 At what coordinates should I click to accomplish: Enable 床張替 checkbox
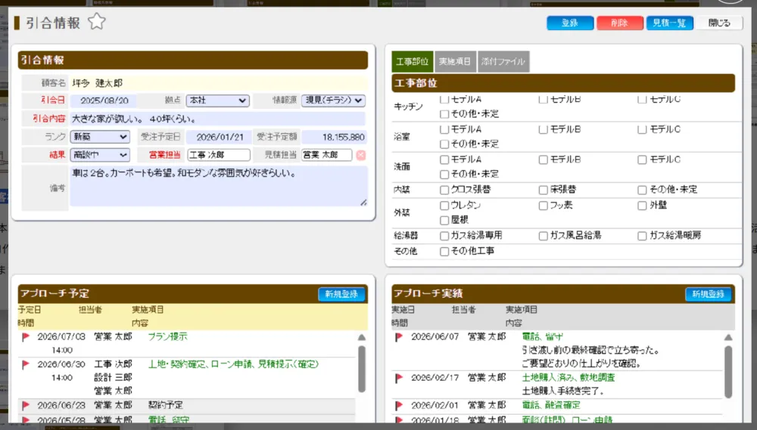(x=543, y=190)
